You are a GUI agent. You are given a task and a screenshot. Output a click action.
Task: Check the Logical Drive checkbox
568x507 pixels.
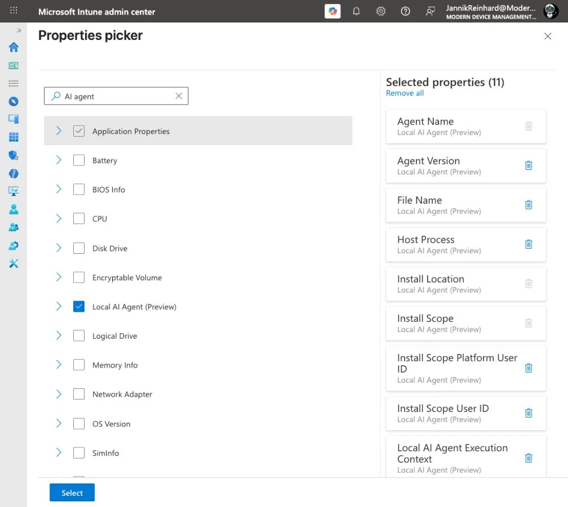coord(79,335)
